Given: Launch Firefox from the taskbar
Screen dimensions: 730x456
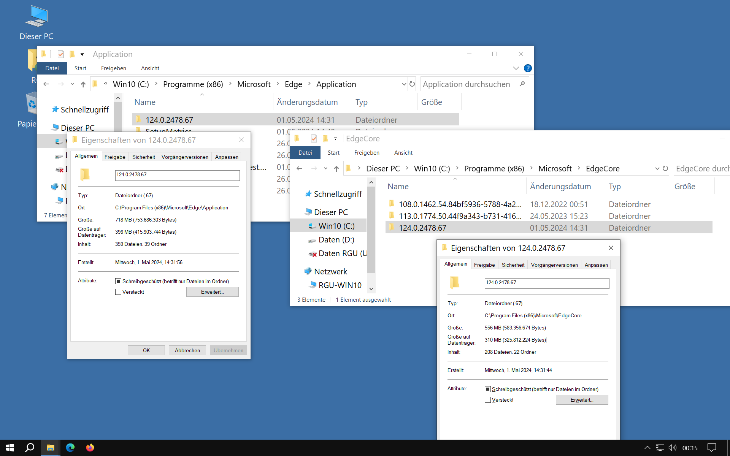Looking at the screenshot, I should pos(90,448).
